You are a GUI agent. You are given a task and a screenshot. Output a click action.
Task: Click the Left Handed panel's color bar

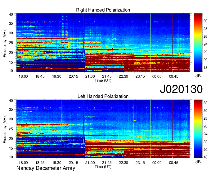(x=198, y=129)
